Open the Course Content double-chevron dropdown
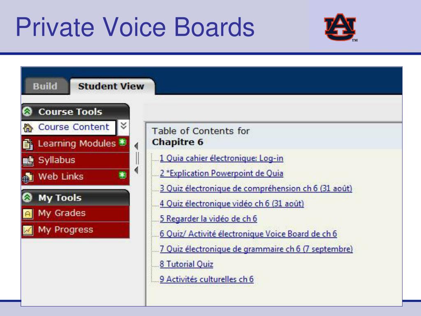 click(123, 126)
